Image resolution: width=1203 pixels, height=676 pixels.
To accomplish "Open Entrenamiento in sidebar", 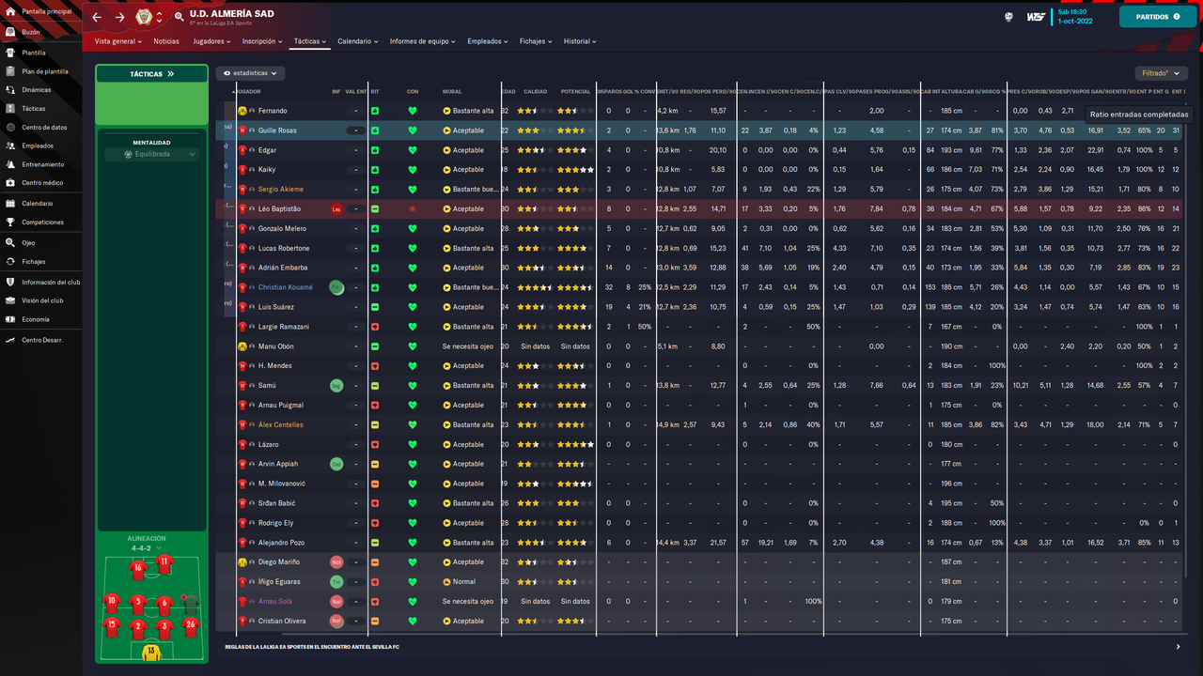I will 43,164.
